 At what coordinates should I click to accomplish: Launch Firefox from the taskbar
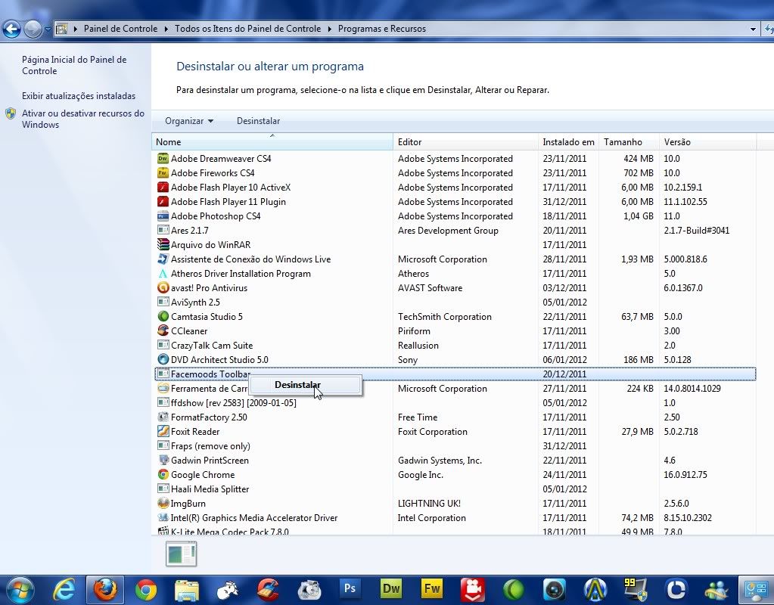click(104, 588)
